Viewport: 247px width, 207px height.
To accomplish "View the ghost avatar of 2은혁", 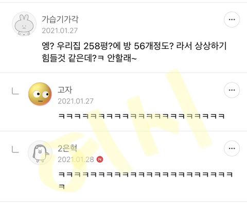I will click(40, 153).
